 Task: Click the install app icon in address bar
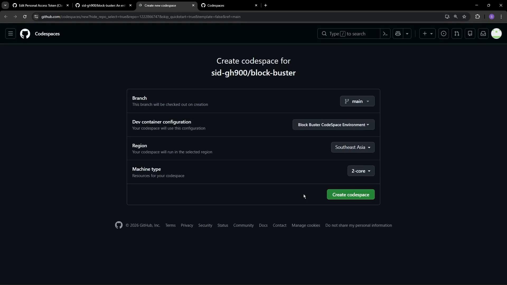[x=447, y=17]
